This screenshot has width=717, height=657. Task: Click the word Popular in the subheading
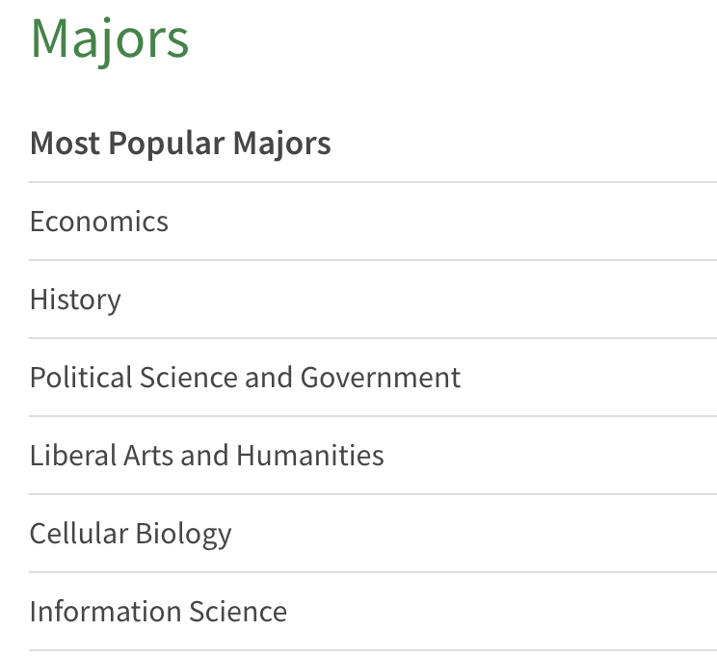[167, 145]
